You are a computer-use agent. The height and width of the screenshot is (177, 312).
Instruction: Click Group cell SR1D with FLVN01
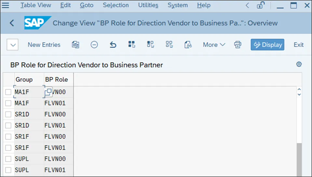click(x=29, y=125)
